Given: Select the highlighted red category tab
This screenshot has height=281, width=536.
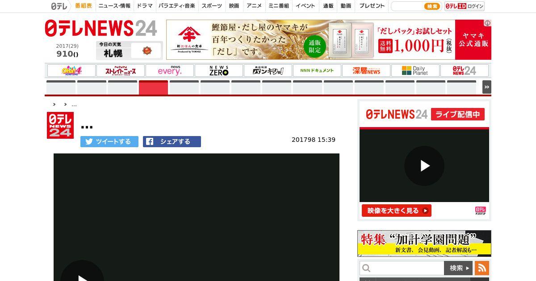Looking at the screenshot, I should pyautogui.click(x=153, y=87).
